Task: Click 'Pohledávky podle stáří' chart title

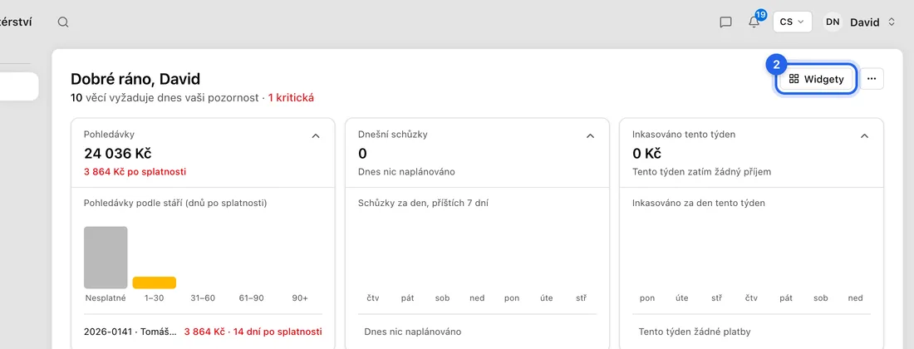Action: 175,203
